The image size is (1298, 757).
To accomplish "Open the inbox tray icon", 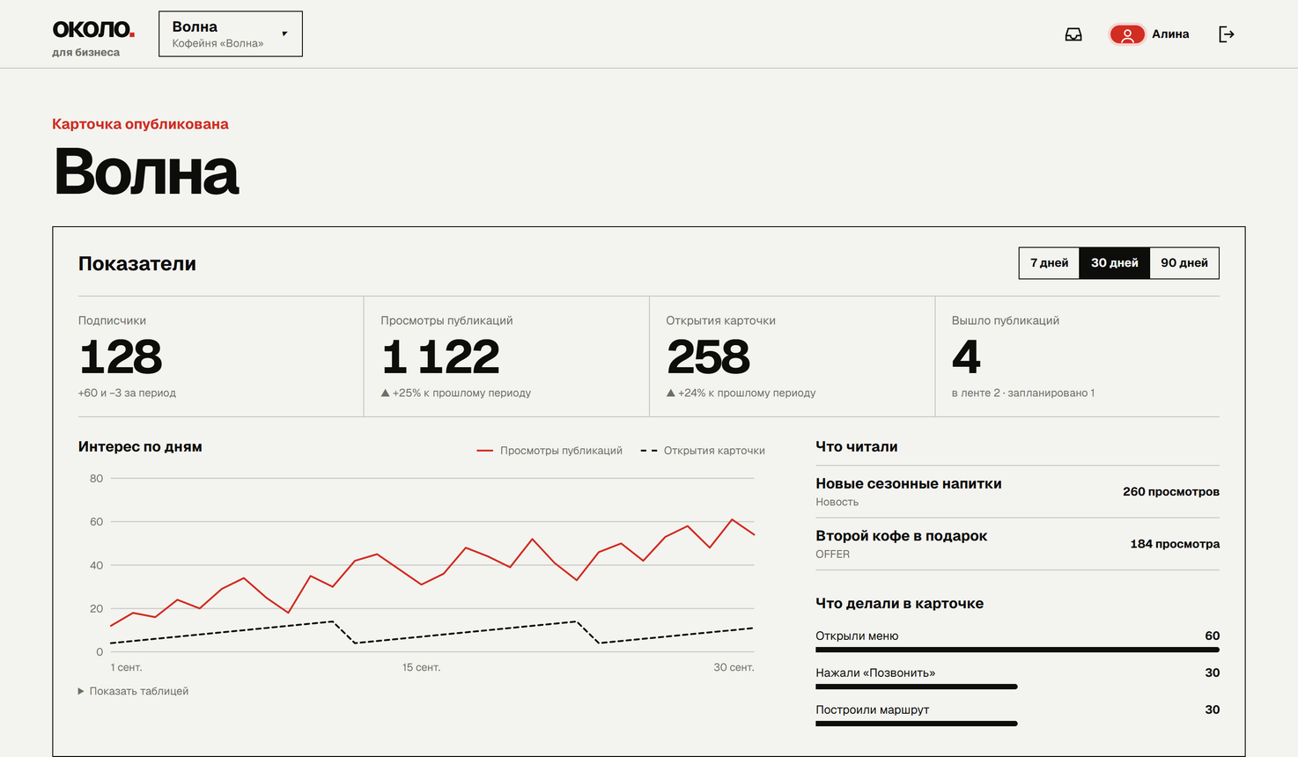I will (1073, 34).
